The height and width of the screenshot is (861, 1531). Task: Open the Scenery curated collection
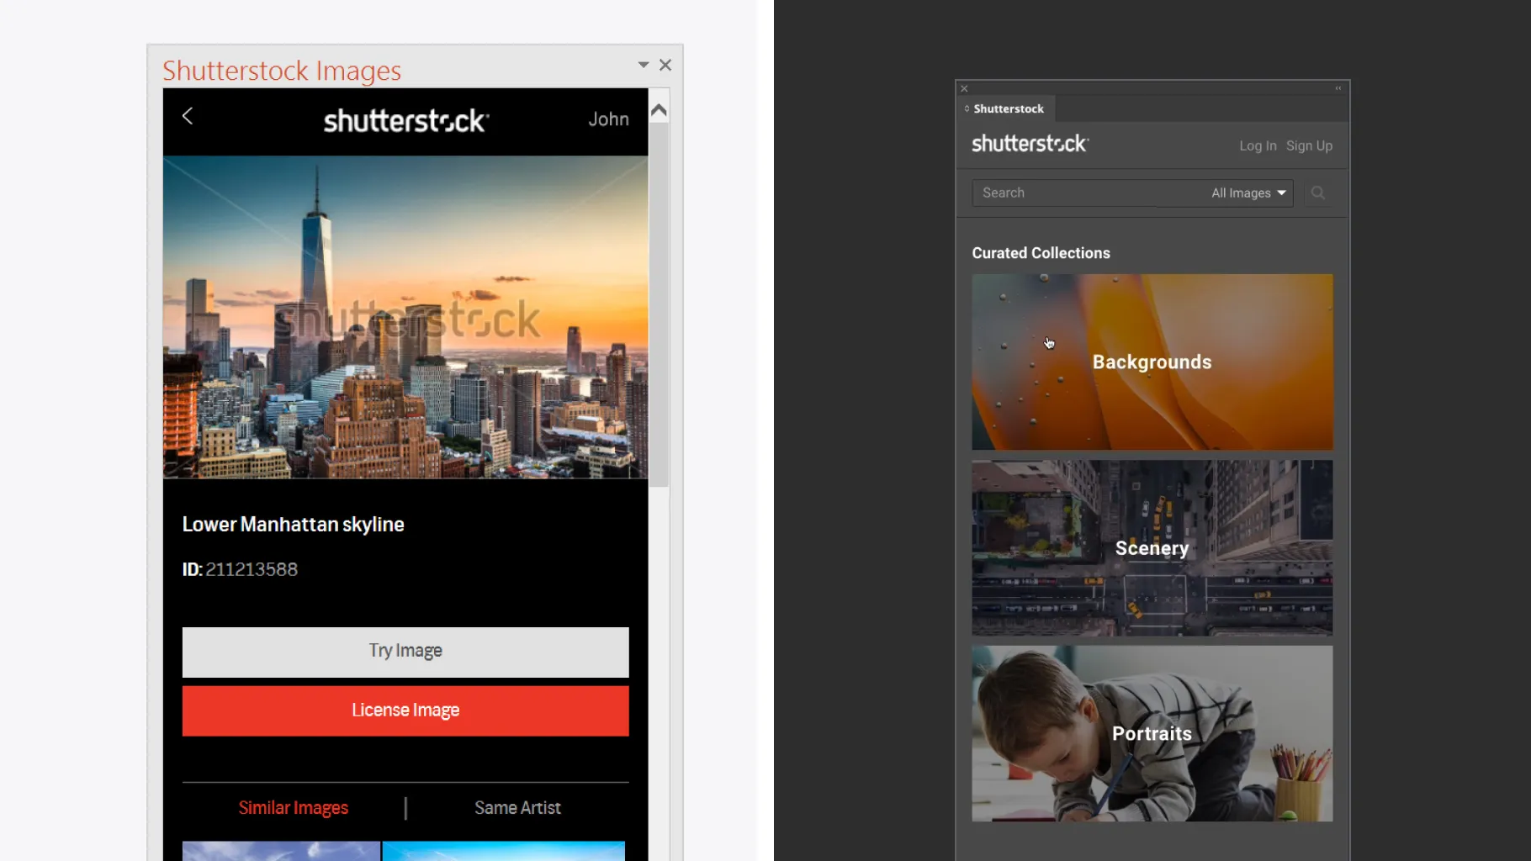[1152, 548]
